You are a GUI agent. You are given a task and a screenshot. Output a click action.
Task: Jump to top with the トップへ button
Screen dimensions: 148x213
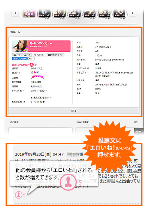139,132
